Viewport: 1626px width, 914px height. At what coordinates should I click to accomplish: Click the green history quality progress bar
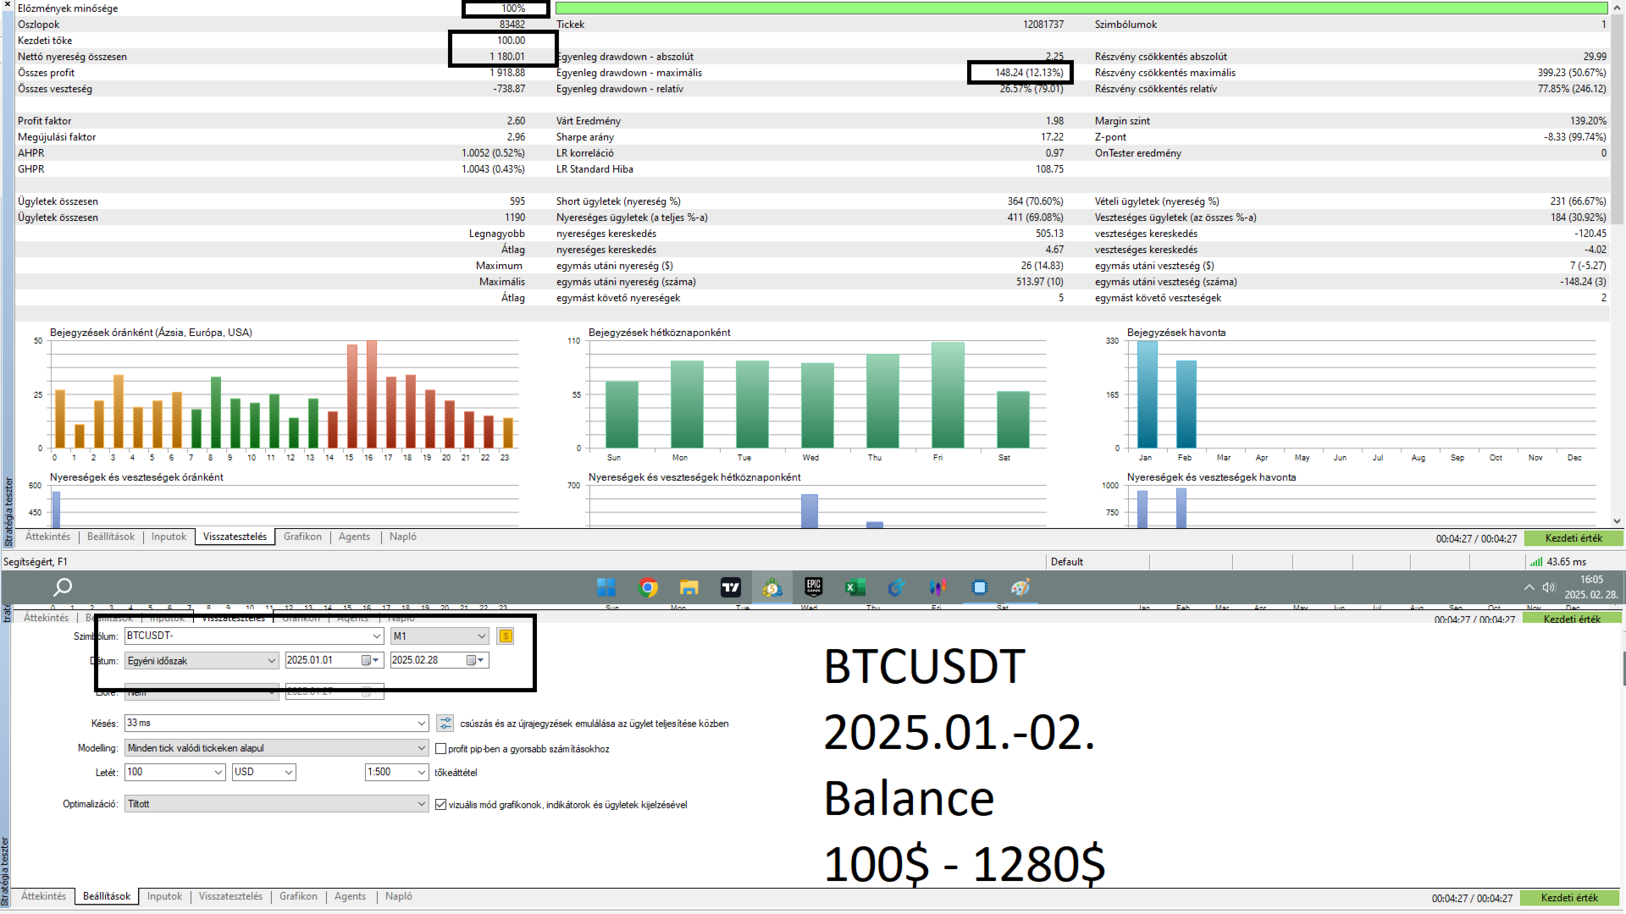pos(1081,8)
